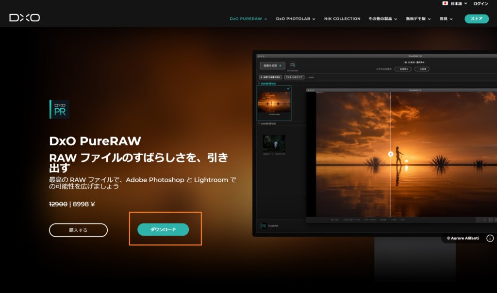
Task: Select the dark second thumbnail in the app preview
Action: click(x=274, y=144)
